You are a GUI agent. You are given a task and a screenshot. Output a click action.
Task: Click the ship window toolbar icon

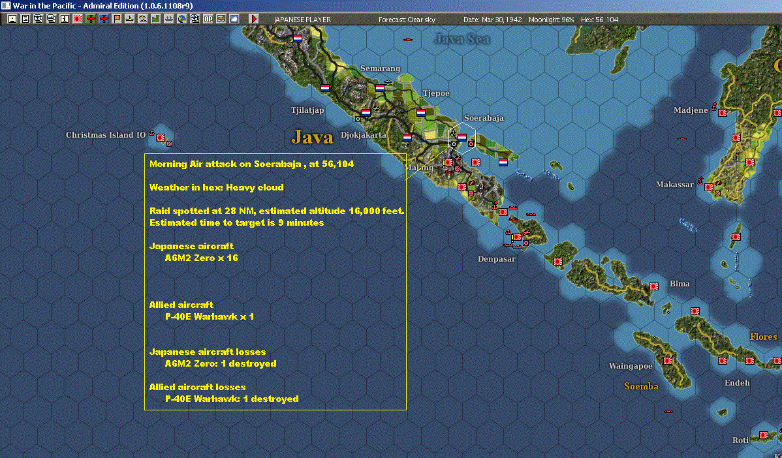pos(52,19)
